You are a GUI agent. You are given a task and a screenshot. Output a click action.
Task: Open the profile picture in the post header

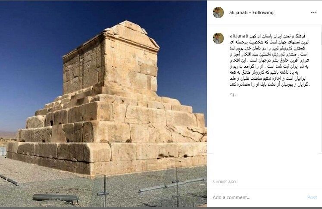pyautogui.click(x=218, y=12)
